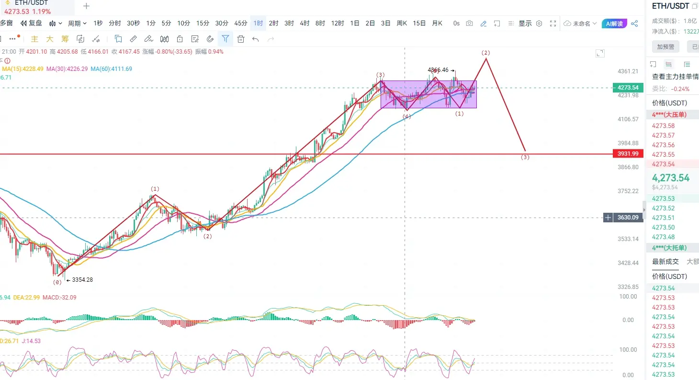Select the brush highlighter tool
This screenshot has width=699, height=380.
[149, 39]
